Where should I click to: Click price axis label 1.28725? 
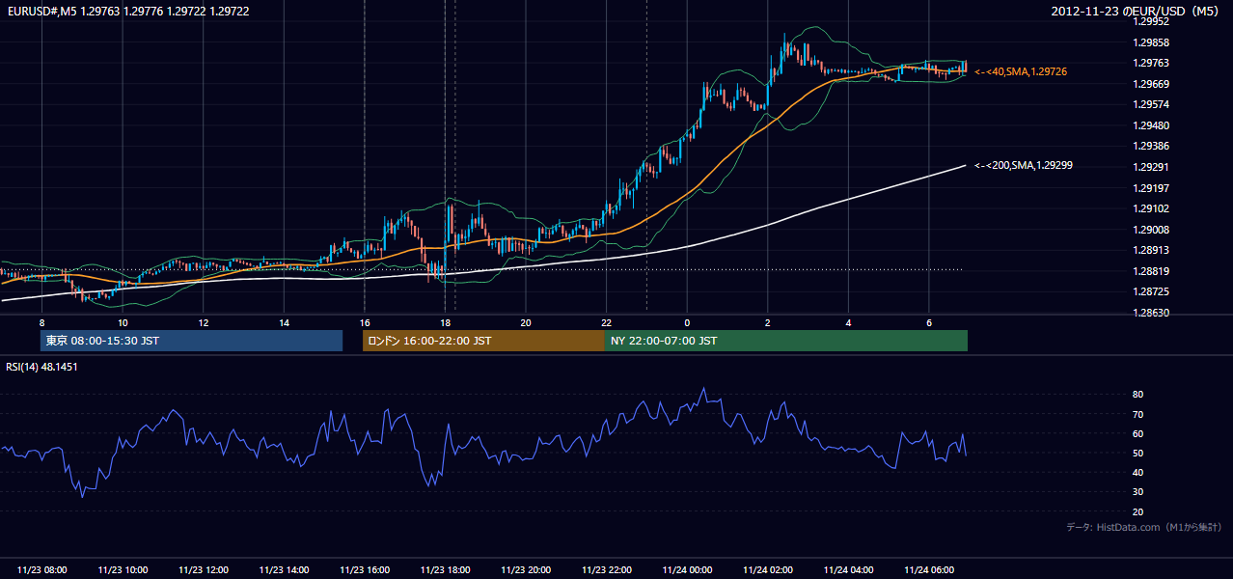1150,291
